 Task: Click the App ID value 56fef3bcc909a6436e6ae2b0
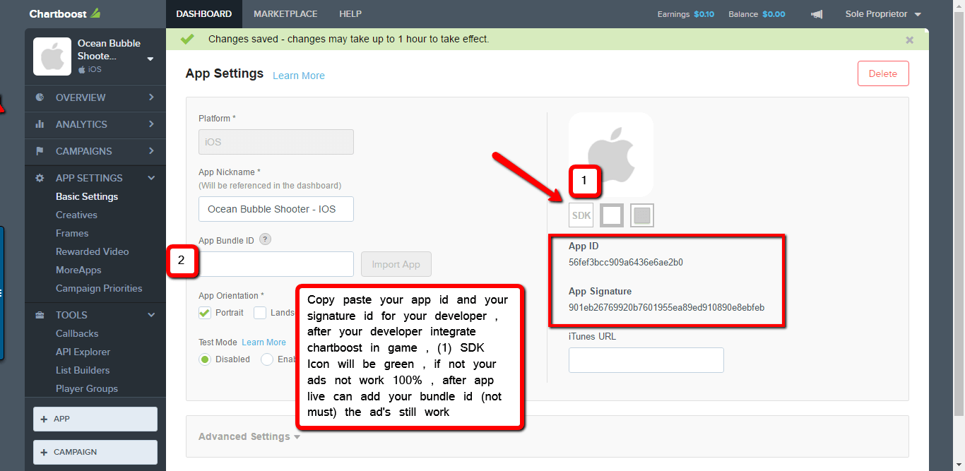click(x=626, y=263)
